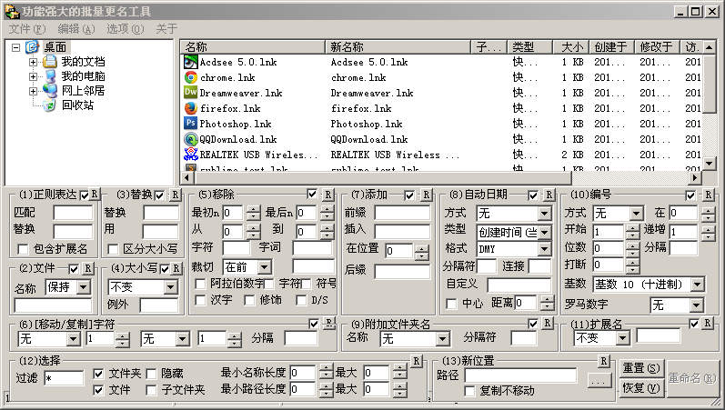The image size is (725, 410).
Task: Check the 子文件夹 option
Action: click(152, 390)
